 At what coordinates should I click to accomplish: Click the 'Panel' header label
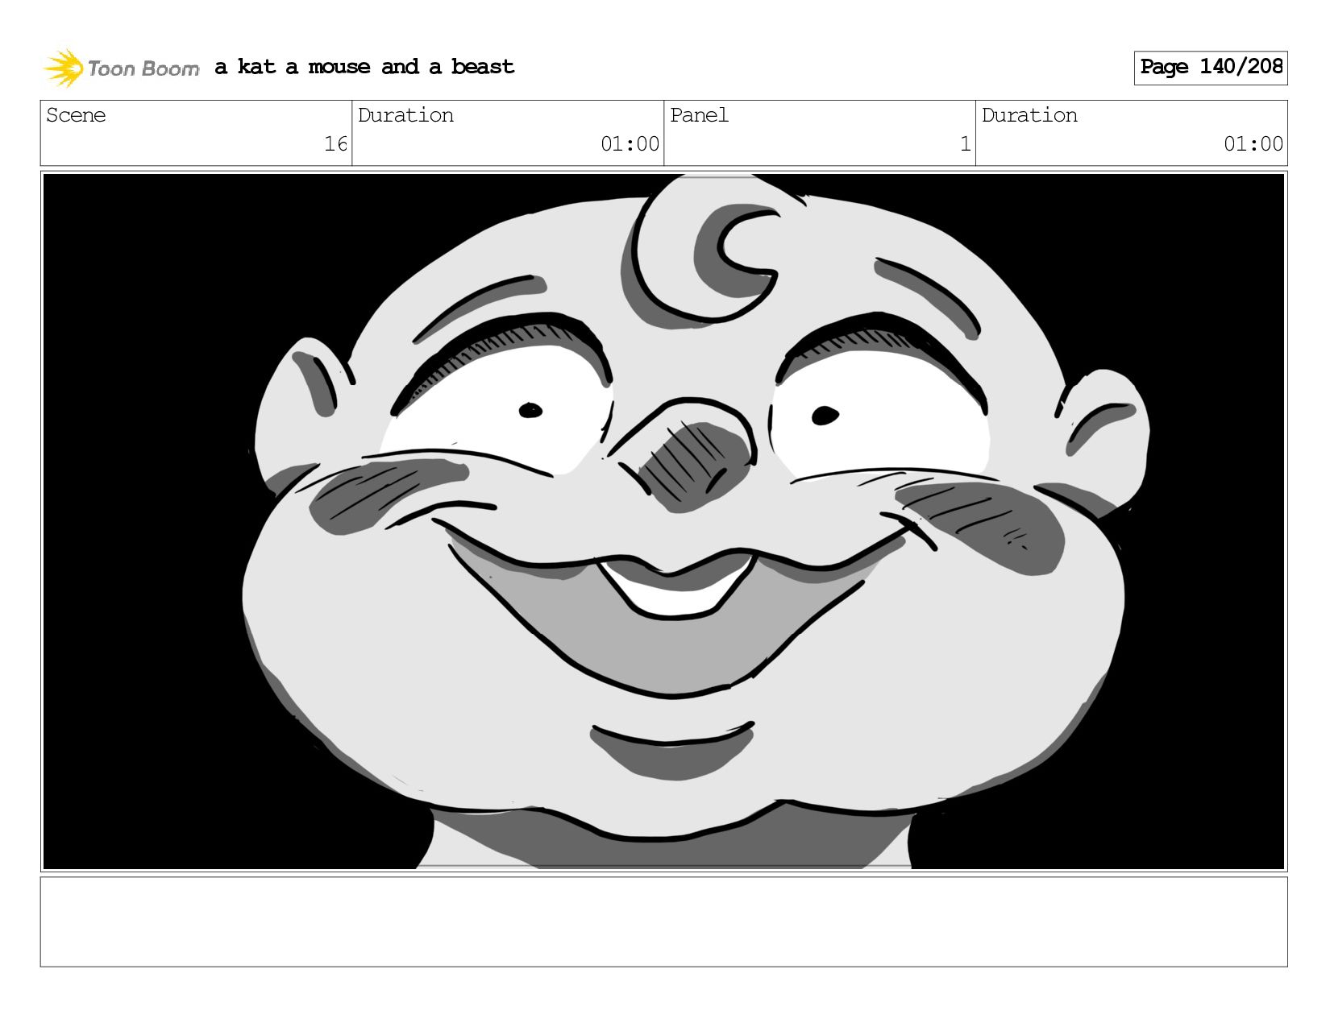[x=699, y=115]
